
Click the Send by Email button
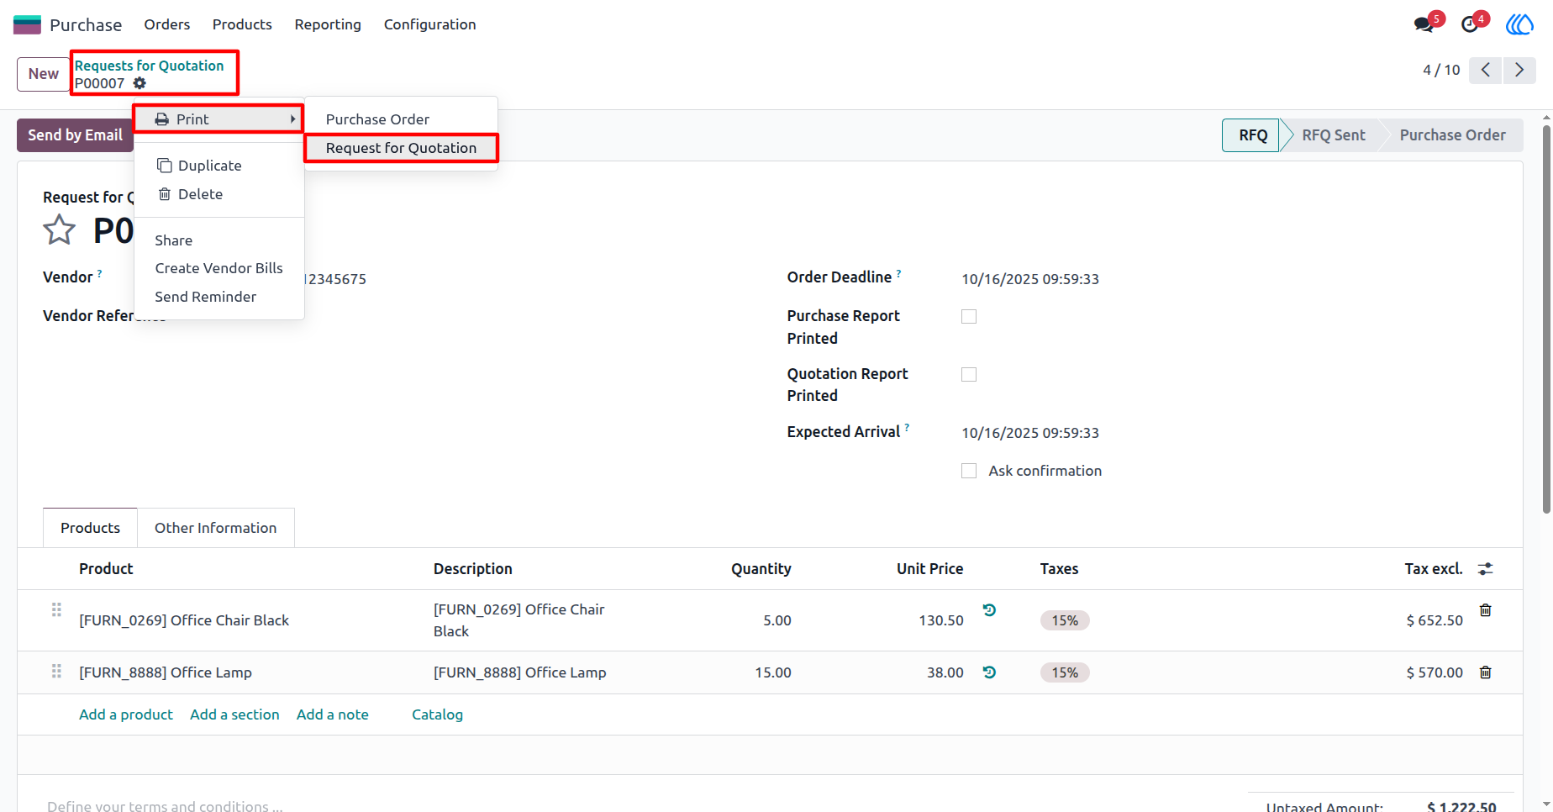pyautogui.click(x=75, y=135)
